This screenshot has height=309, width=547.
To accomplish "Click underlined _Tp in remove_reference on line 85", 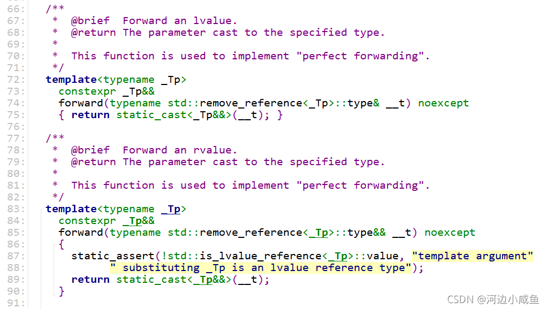I will (x=318, y=233).
